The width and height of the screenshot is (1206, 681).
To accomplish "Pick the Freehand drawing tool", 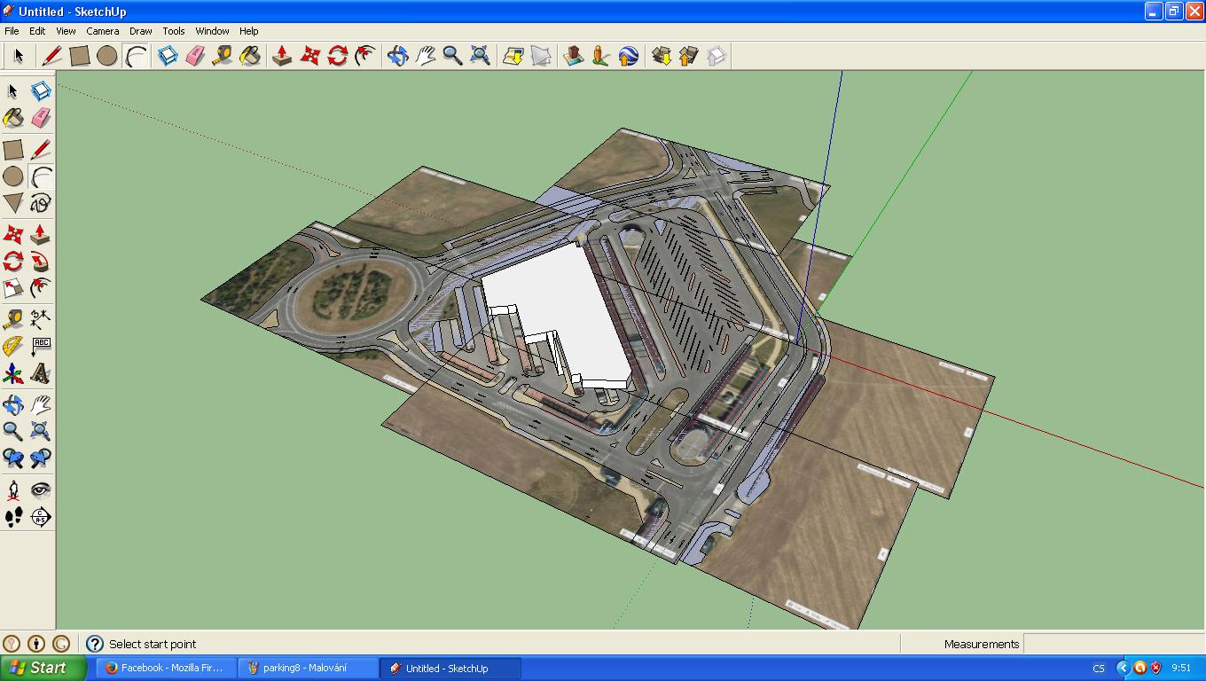I will click(x=40, y=203).
